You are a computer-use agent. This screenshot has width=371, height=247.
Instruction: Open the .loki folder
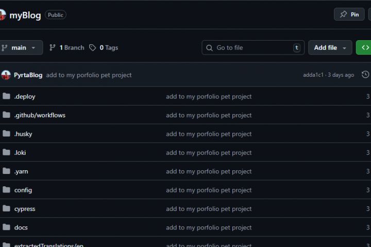20,152
